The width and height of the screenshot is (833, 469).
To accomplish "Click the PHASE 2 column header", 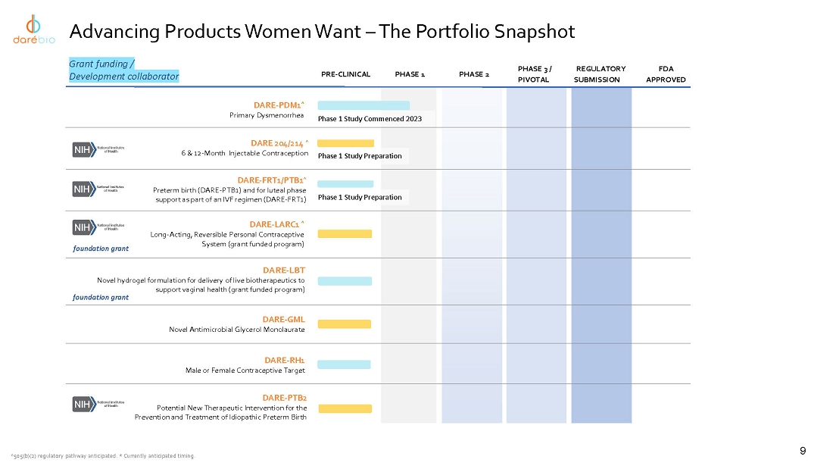I will coord(474,74).
